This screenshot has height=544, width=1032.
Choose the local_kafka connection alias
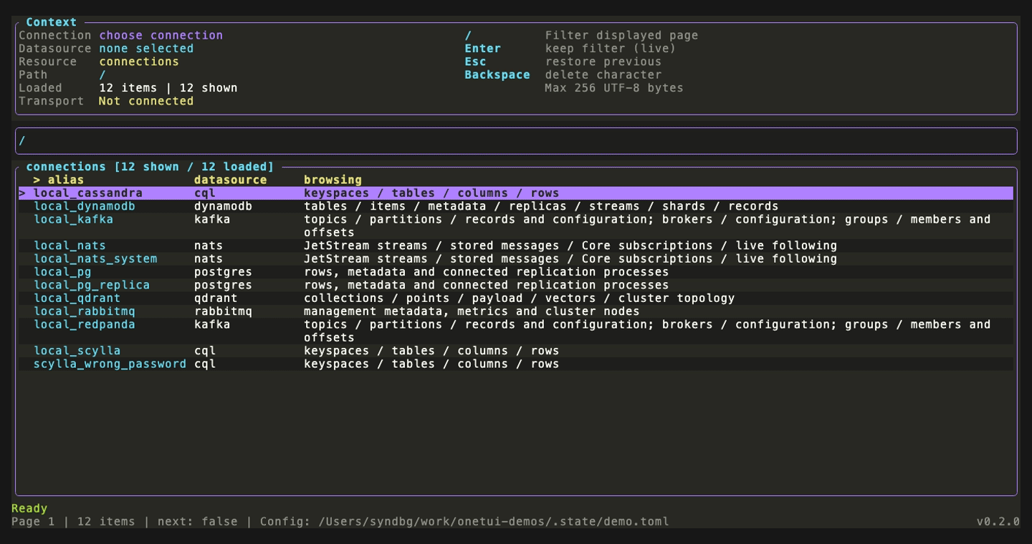pyautogui.click(x=73, y=219)
